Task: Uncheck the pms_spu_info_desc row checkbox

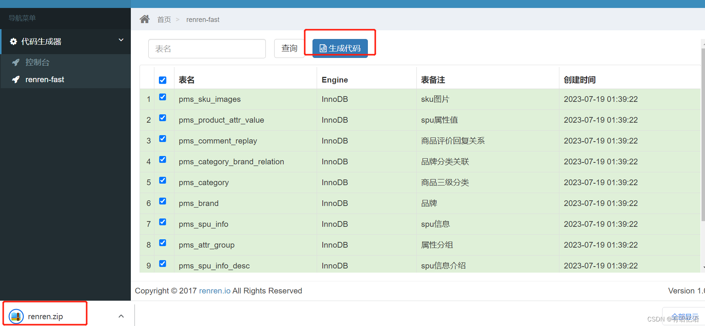Action: point(163,264)
